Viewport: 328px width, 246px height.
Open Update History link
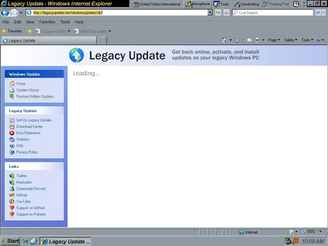tap(28, 90)
